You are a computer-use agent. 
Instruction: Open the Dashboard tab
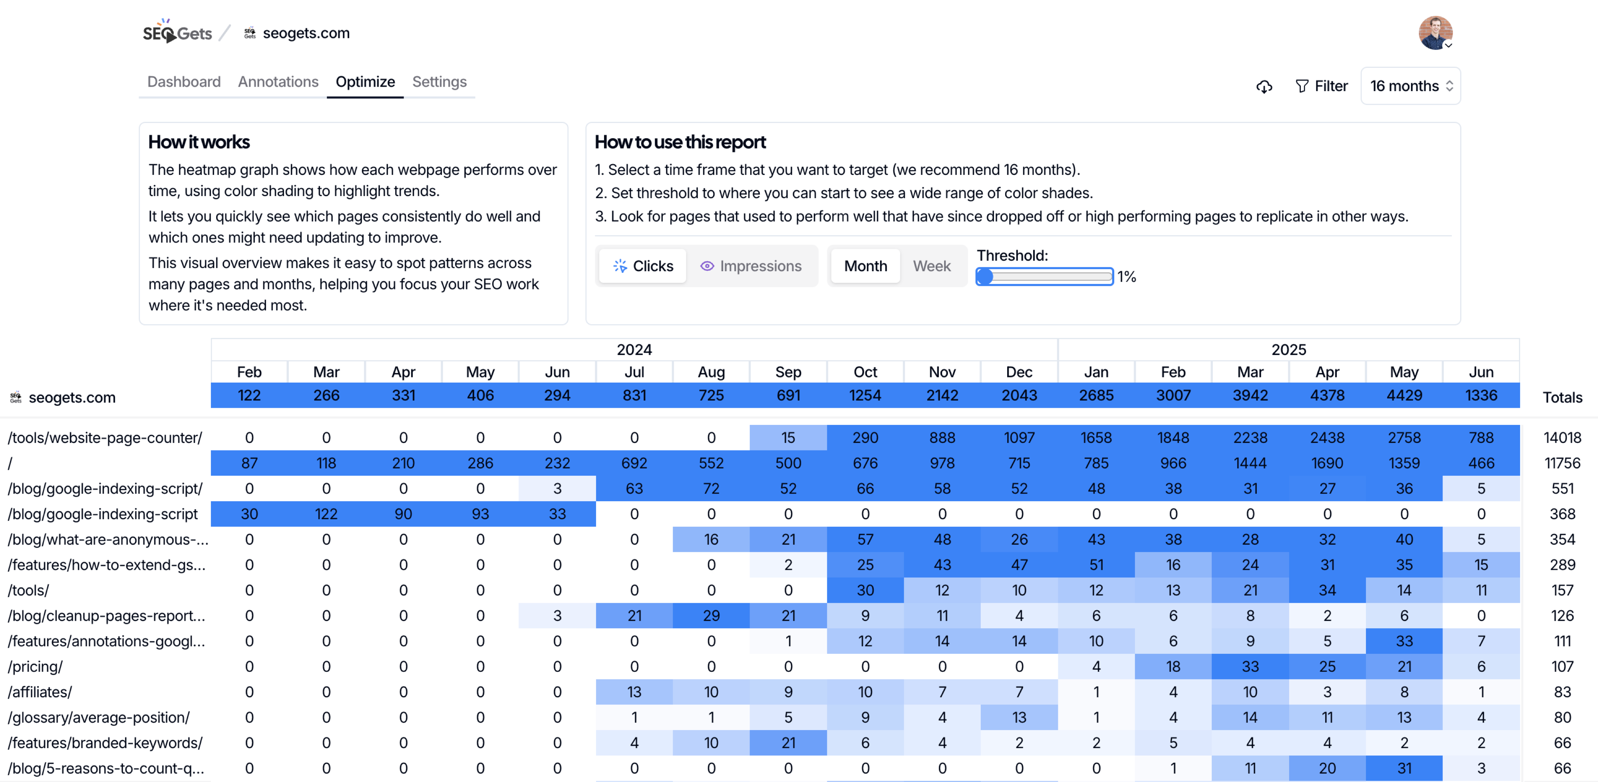pyautogui.click(x=184, y=82)
